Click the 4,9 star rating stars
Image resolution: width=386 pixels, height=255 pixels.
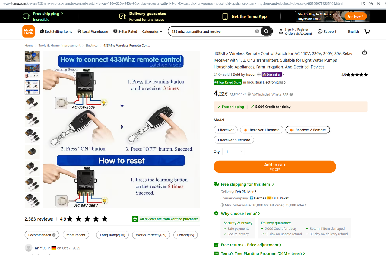(357, 75)
